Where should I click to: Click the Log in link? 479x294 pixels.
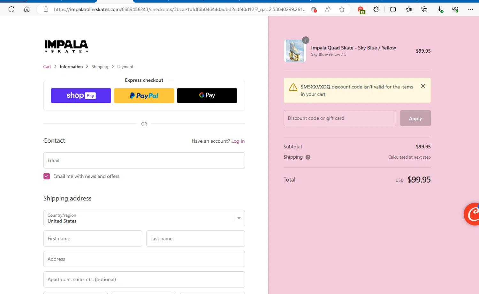click(x=238, y=141)
